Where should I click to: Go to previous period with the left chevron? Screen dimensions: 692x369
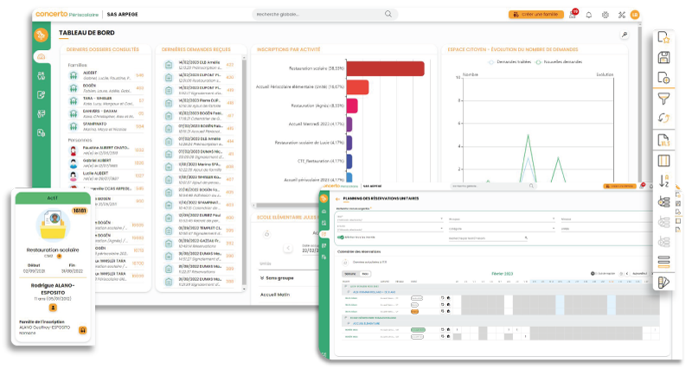coord(288,248)
